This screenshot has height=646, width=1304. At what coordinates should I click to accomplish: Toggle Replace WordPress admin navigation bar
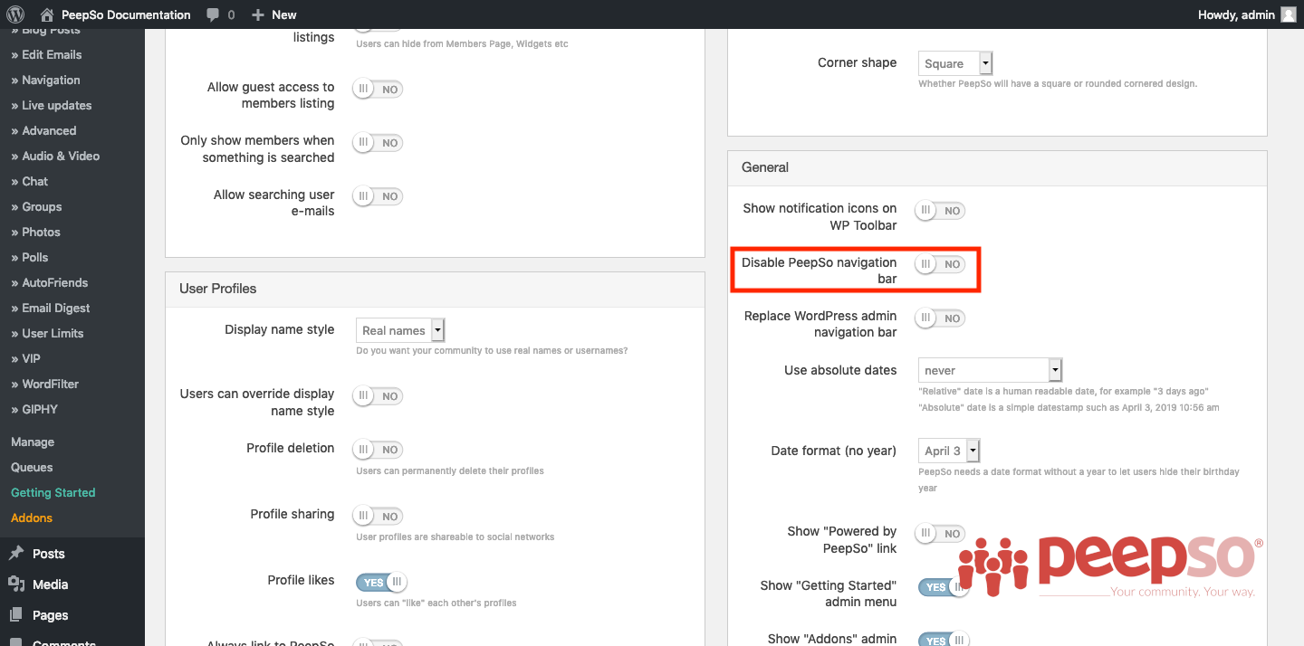pyautogui.click(x=940, y=318)
